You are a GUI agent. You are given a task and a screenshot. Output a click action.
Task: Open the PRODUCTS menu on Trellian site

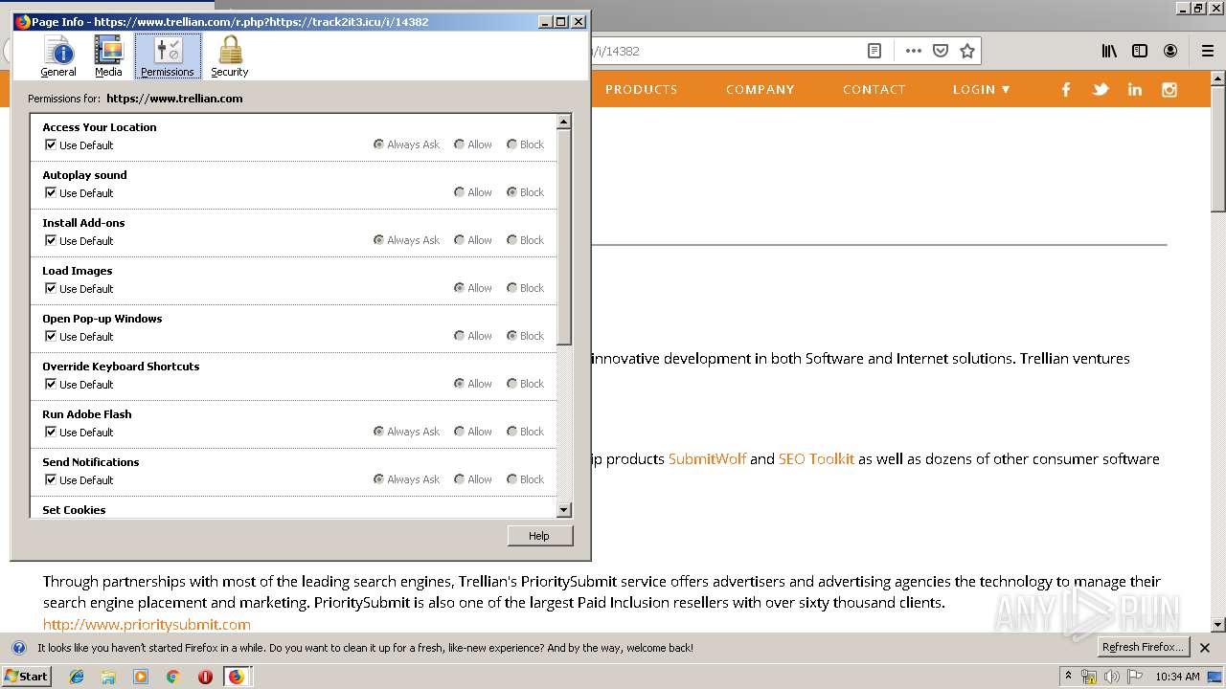point(641,89)
